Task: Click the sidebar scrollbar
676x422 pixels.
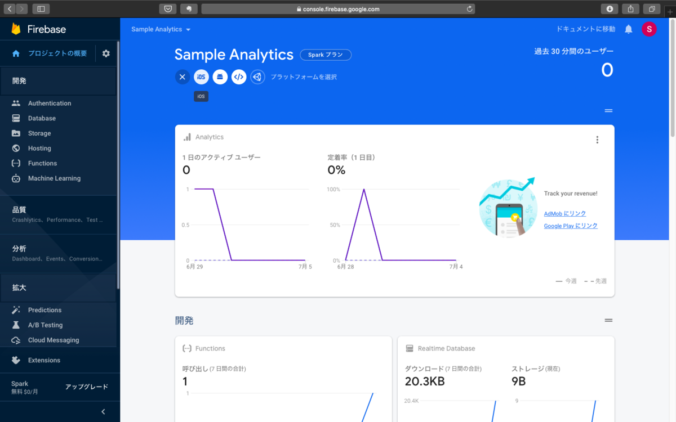Action: pos(118,165)
